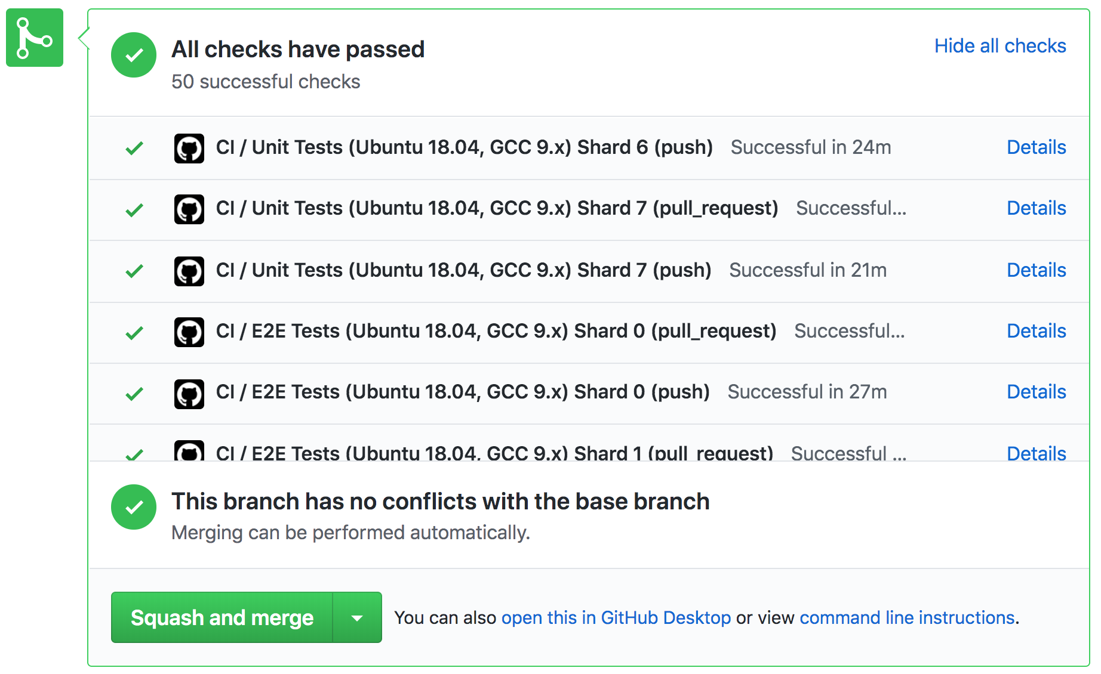Open Details for Unit Tests Shard 7 pull_request

point(1037,208)
